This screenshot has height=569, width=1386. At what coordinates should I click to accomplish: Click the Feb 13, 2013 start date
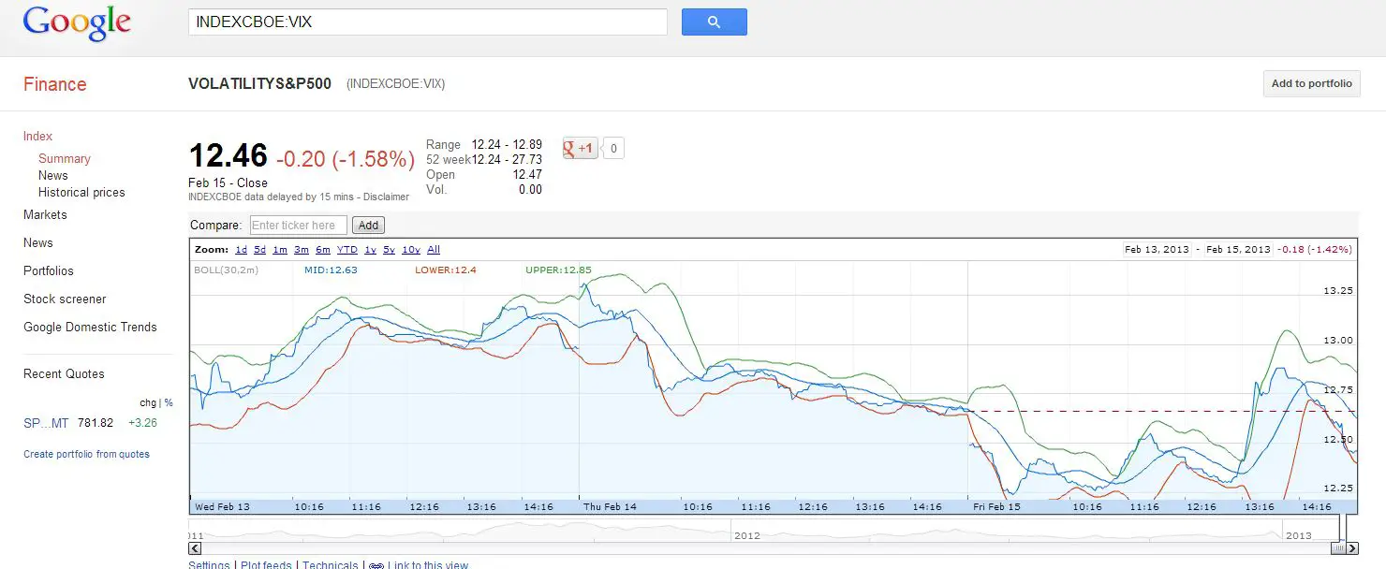[x=1157, y=250]
